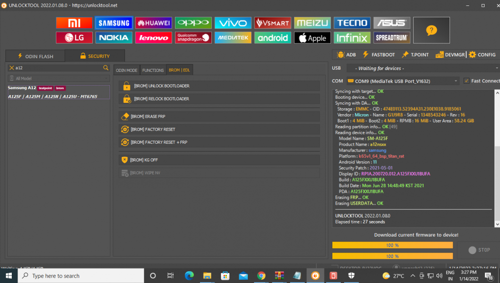Open the ODIN MODE tab
This screenshot has width=500, height=283.
click(x=127, y=70)
